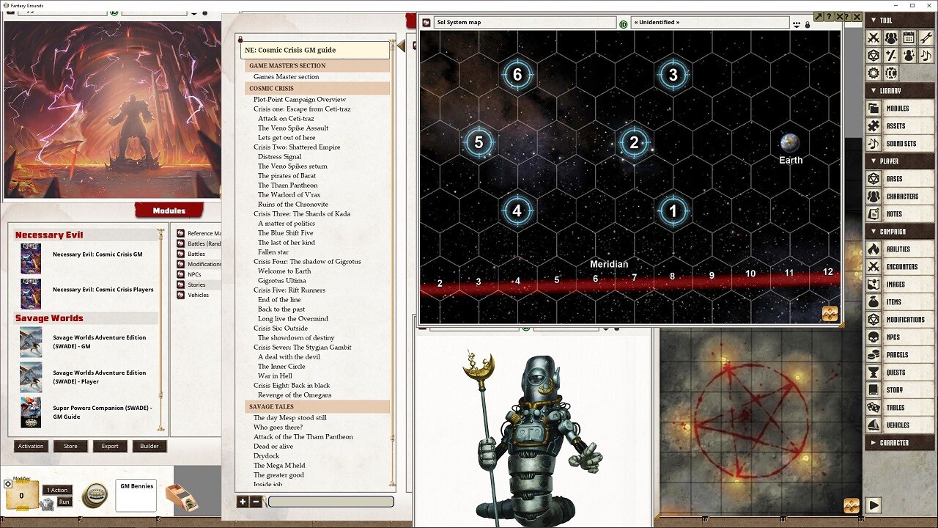Toggle the green ID badge on map toolbar
This screenshot has height=528, width=938.
[624, 22]
